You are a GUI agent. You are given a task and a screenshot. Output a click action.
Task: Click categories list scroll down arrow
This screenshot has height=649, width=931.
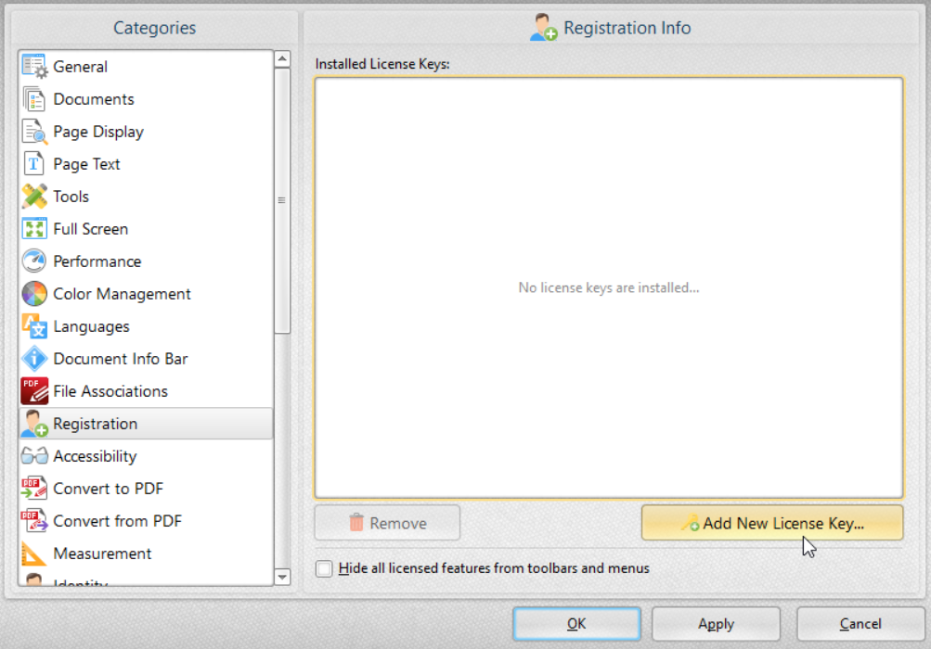click(282, 577)
